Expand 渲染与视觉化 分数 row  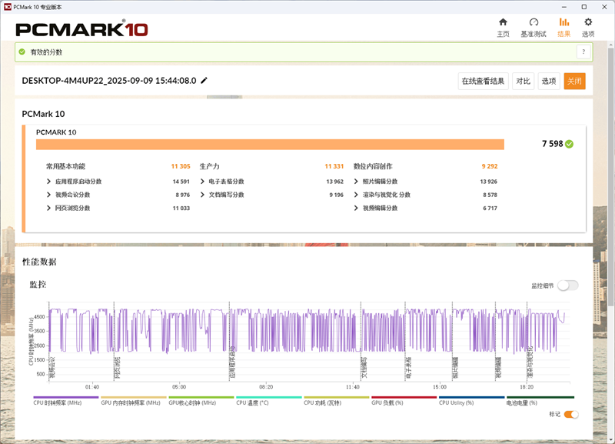[x=356, y=195]
